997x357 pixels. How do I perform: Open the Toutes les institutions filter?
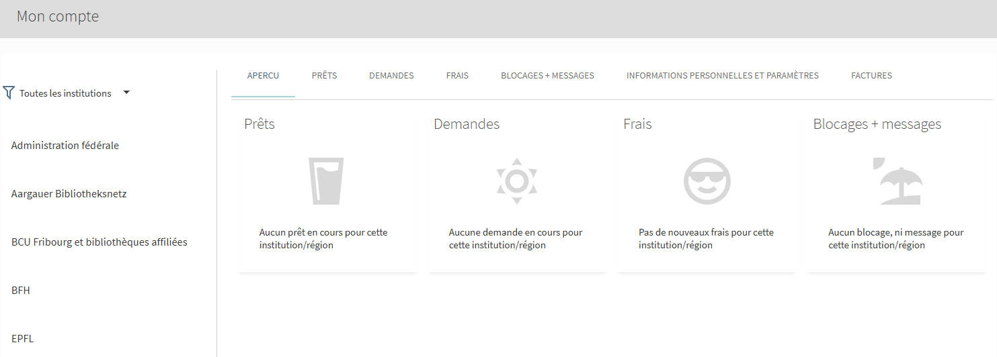coord(65,93)
